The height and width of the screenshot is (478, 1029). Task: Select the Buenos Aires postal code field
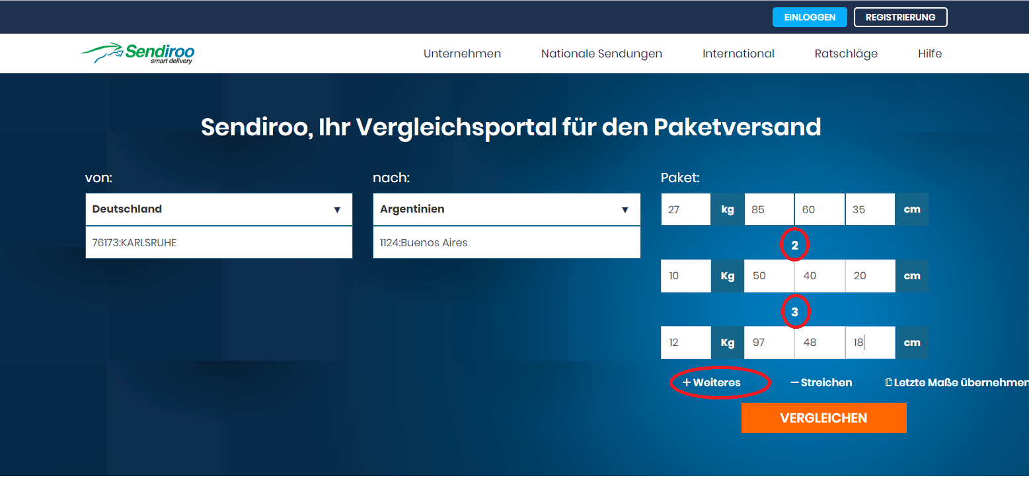[x=506, y=242]
